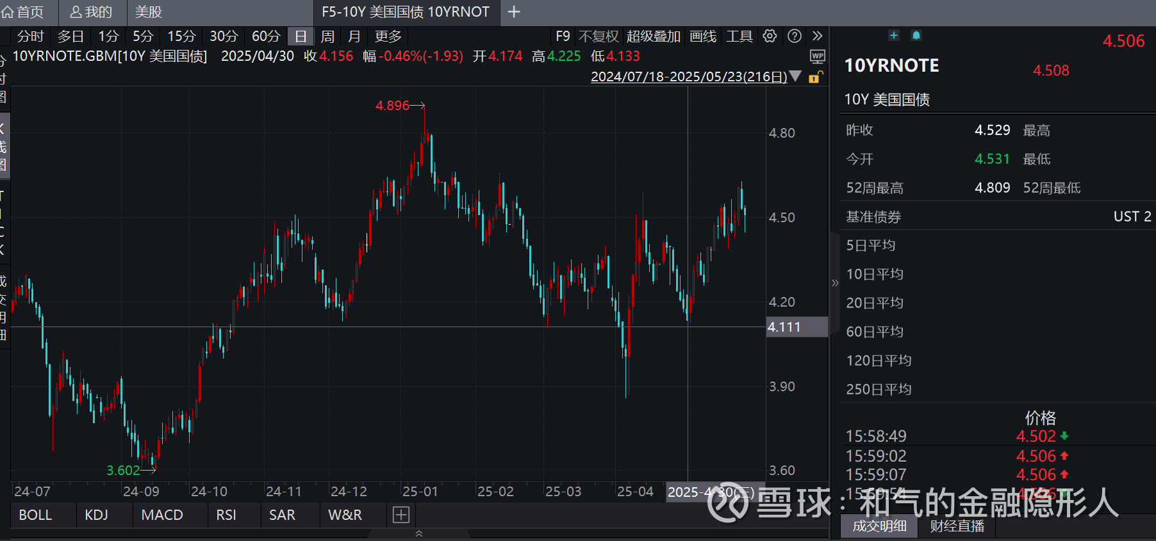Toggle 不复权 price adjustment mode
This screenshot has width=1156, height=541.
point(598,36)
